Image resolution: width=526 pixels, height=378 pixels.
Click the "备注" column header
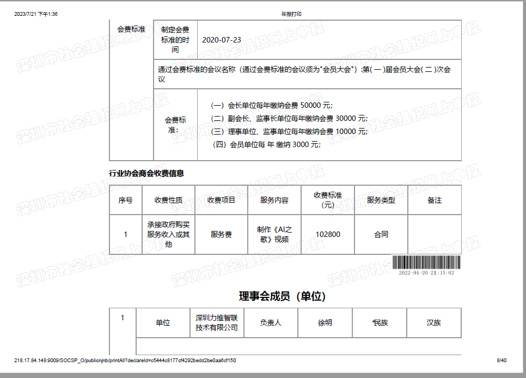tap(435, 200)
